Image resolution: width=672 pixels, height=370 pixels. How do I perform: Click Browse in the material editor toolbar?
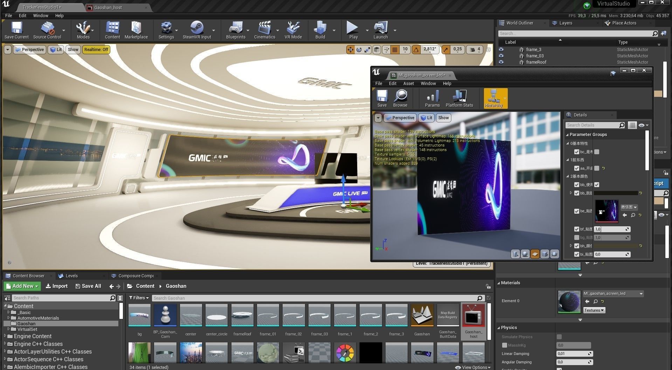coord(400,98)
